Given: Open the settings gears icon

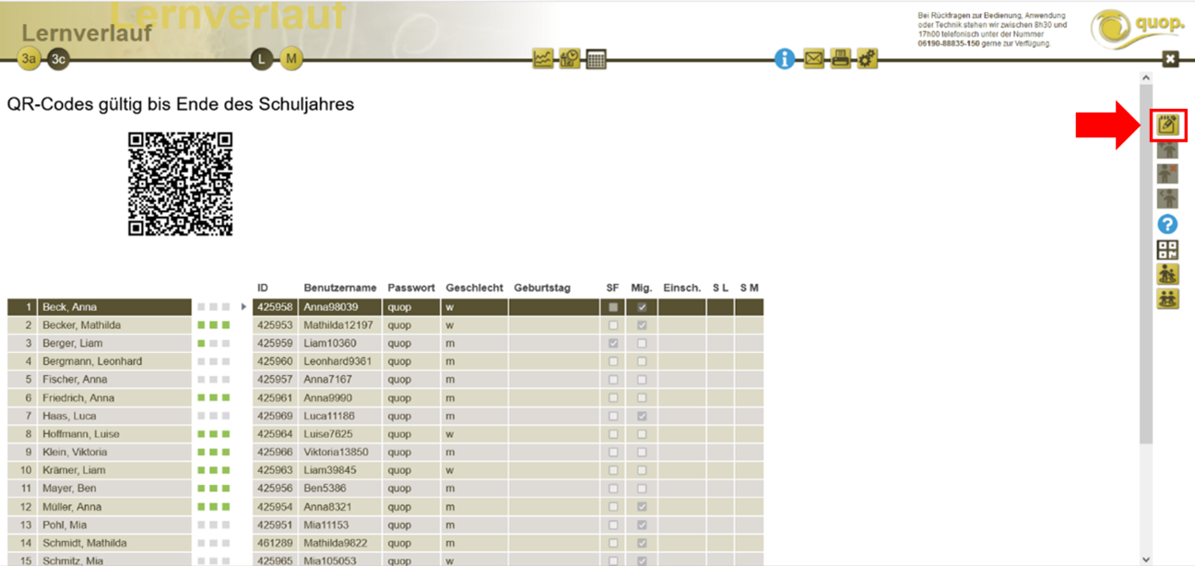Looking at the screenshot, I should pyautogui.click(x=867, y=59).
